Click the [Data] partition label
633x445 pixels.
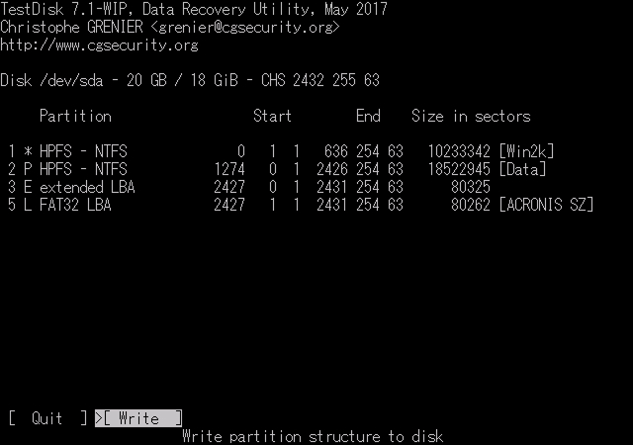(522, 169)
